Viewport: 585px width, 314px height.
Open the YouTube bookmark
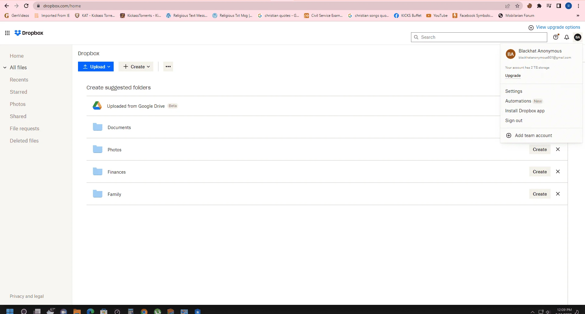(x=437, y=16)
